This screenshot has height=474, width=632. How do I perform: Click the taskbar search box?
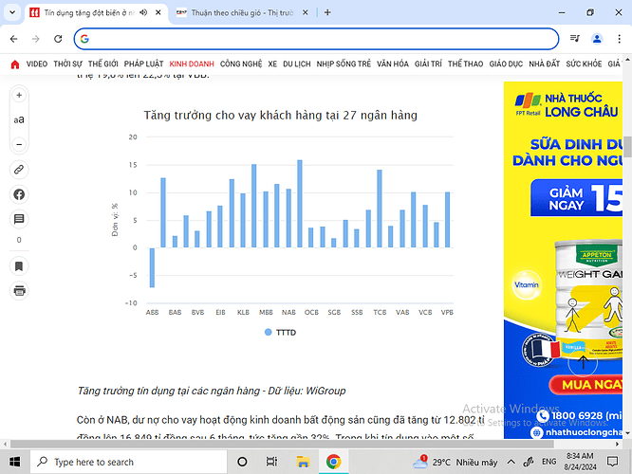point(128,462)
